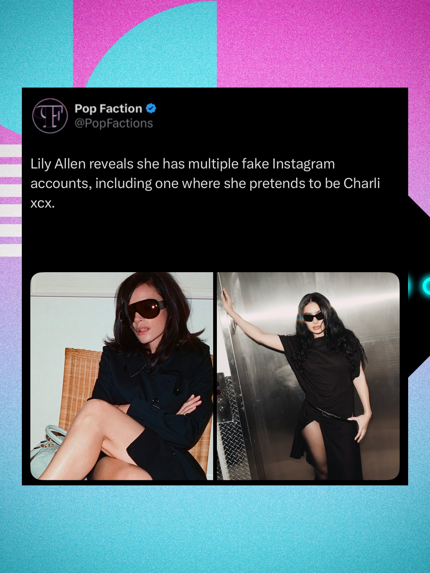Click the black arrow notch beside the card
Screen dimensions: 430x573
click(419, 286)
